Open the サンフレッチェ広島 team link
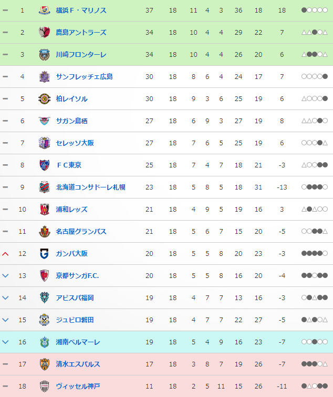 point(85,77)
